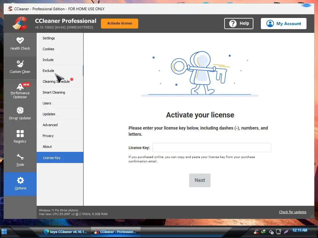Open the Registry section

pos(20,137)
